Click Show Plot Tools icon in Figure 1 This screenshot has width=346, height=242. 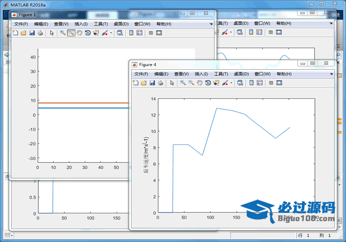click(x=159, y=33)
